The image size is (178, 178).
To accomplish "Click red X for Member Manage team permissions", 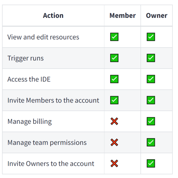I will tap(114, 142).
